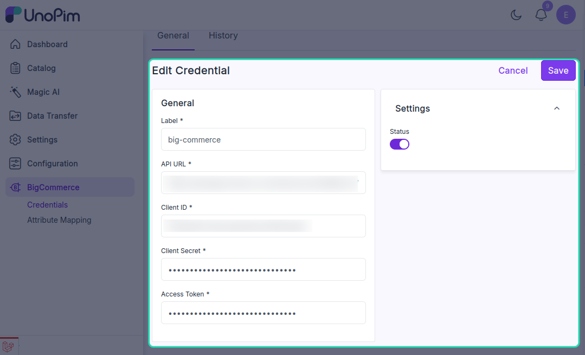The width and height of the screenshot is (585, 355).
Task: Click the BigCommerce sidebar icon
Action: click(15, 187)
